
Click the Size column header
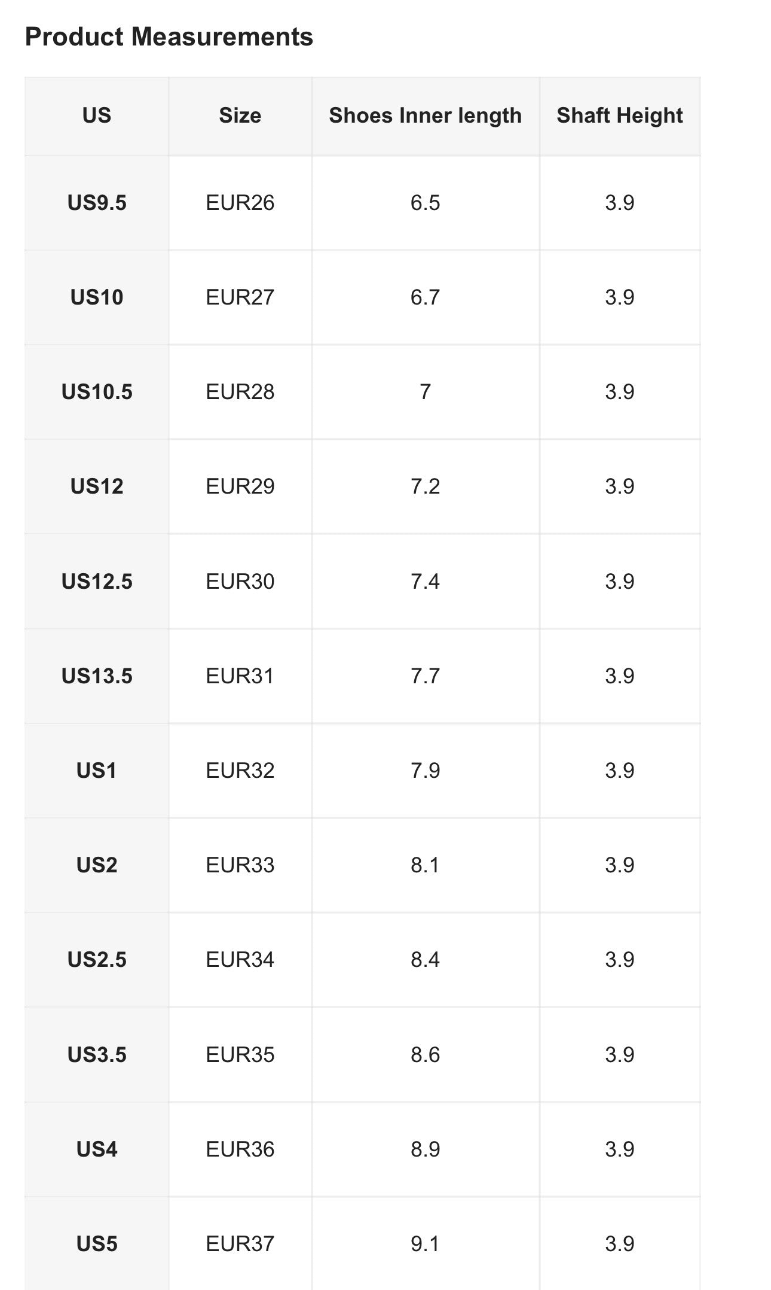240,115
